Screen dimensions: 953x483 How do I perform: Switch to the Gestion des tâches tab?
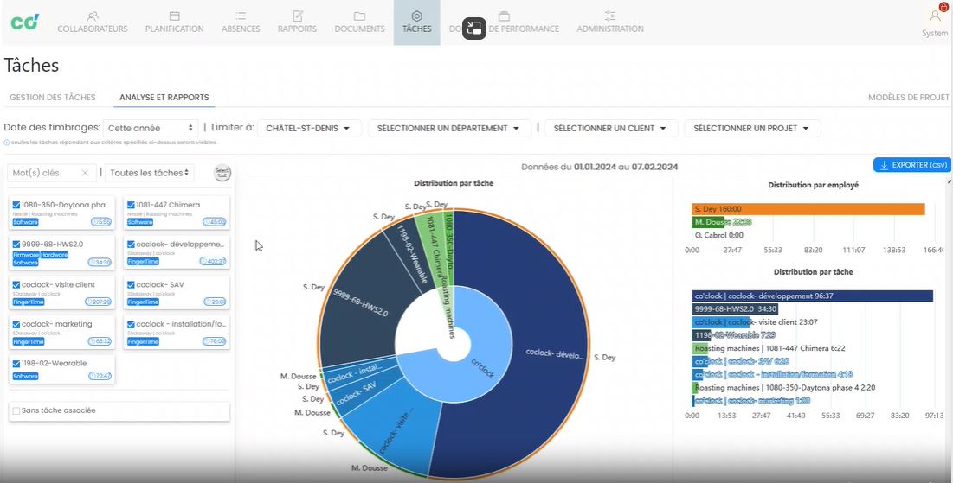(x=53, y=98)
